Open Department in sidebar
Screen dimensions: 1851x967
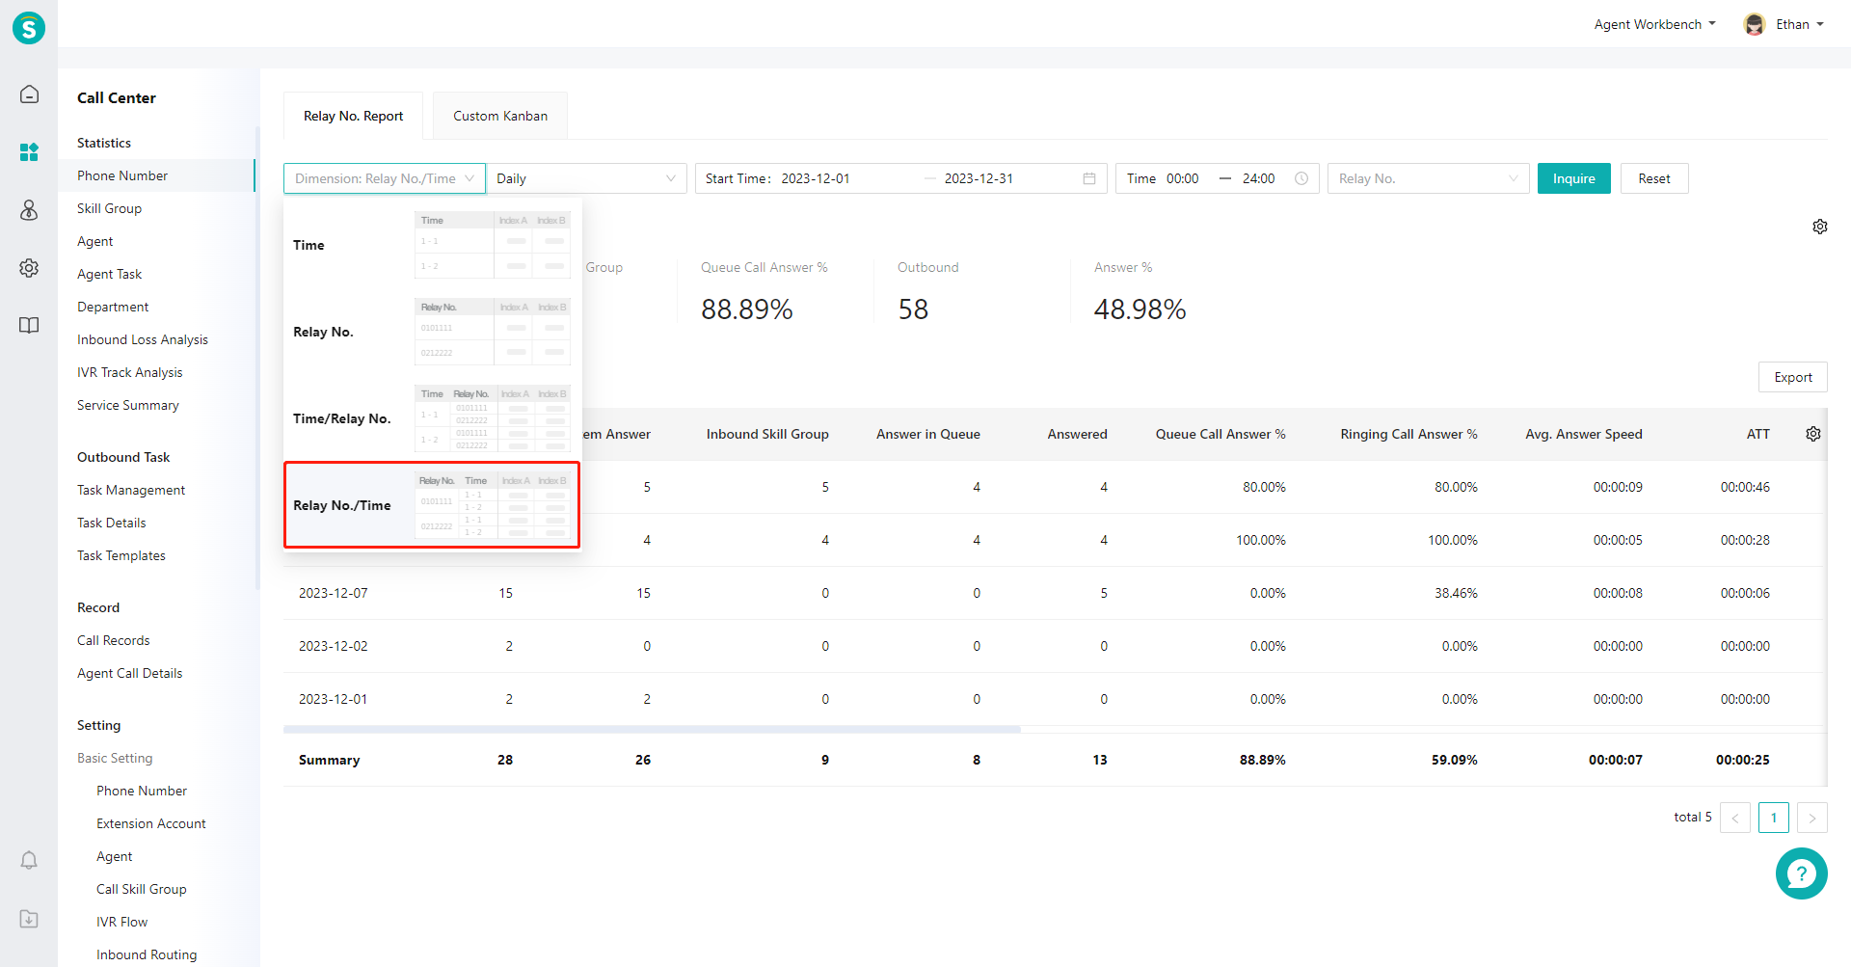click(x=113, y=307)
